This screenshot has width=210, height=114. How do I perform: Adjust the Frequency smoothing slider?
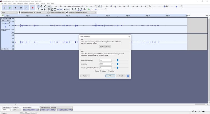pyautogui.click(x=118, y=68)
